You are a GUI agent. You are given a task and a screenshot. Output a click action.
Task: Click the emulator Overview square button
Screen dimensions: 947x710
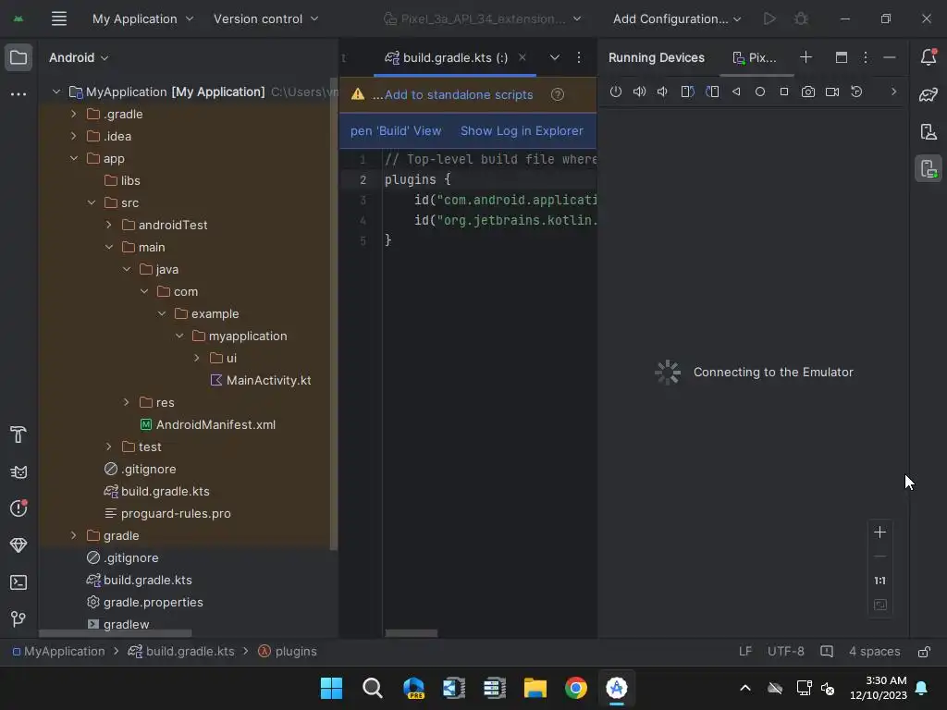(784, 92)
